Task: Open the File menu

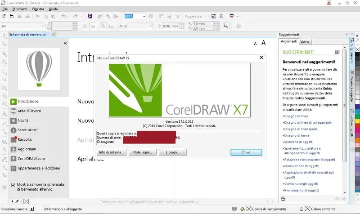Action: 5,9
